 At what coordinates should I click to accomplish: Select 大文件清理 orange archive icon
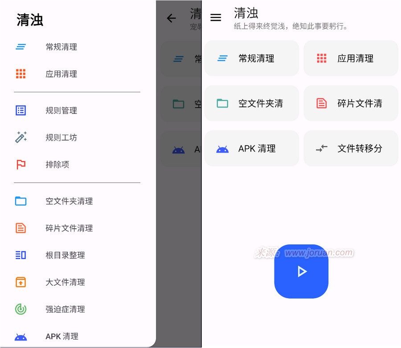[21, 282]
